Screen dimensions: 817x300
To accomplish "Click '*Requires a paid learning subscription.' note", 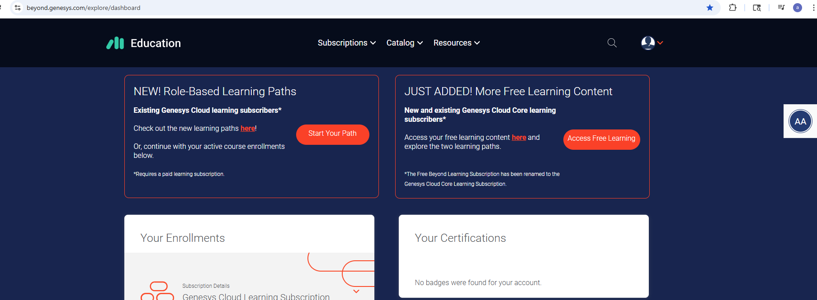I will click(x=179, y=174).
